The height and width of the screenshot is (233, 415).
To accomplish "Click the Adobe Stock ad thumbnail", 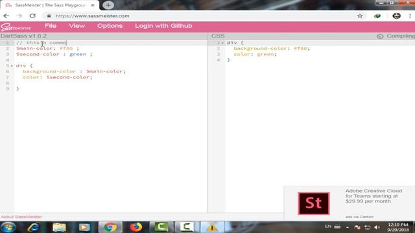I will click(x=314, y=203).
